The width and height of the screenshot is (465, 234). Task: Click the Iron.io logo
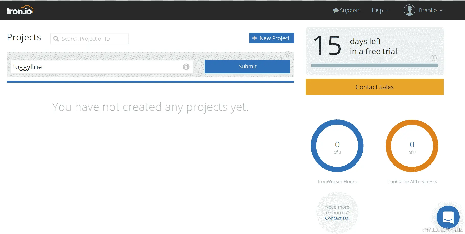(x=20, y=10)
